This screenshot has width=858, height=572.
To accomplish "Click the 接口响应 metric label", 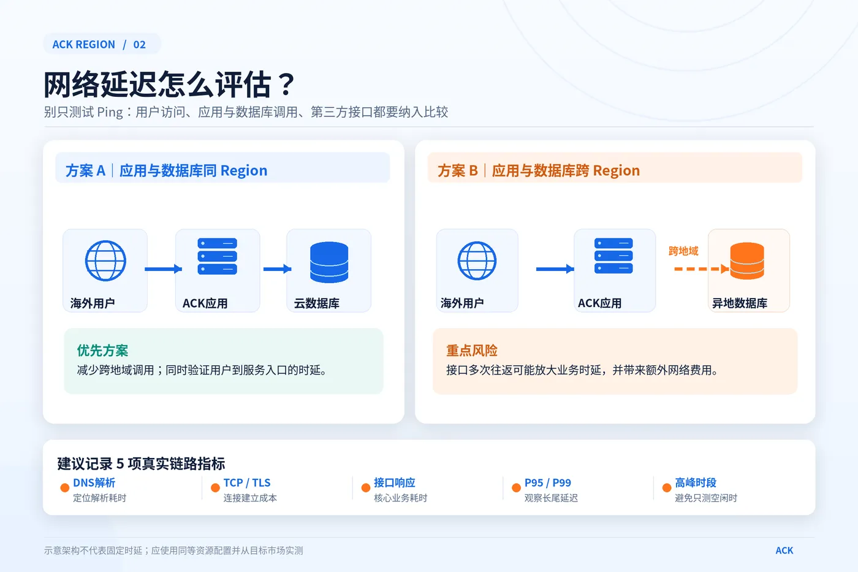I will tap(395, 483).
